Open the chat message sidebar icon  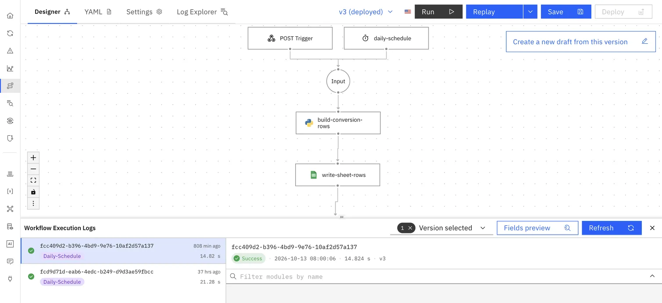coord(10,261)
